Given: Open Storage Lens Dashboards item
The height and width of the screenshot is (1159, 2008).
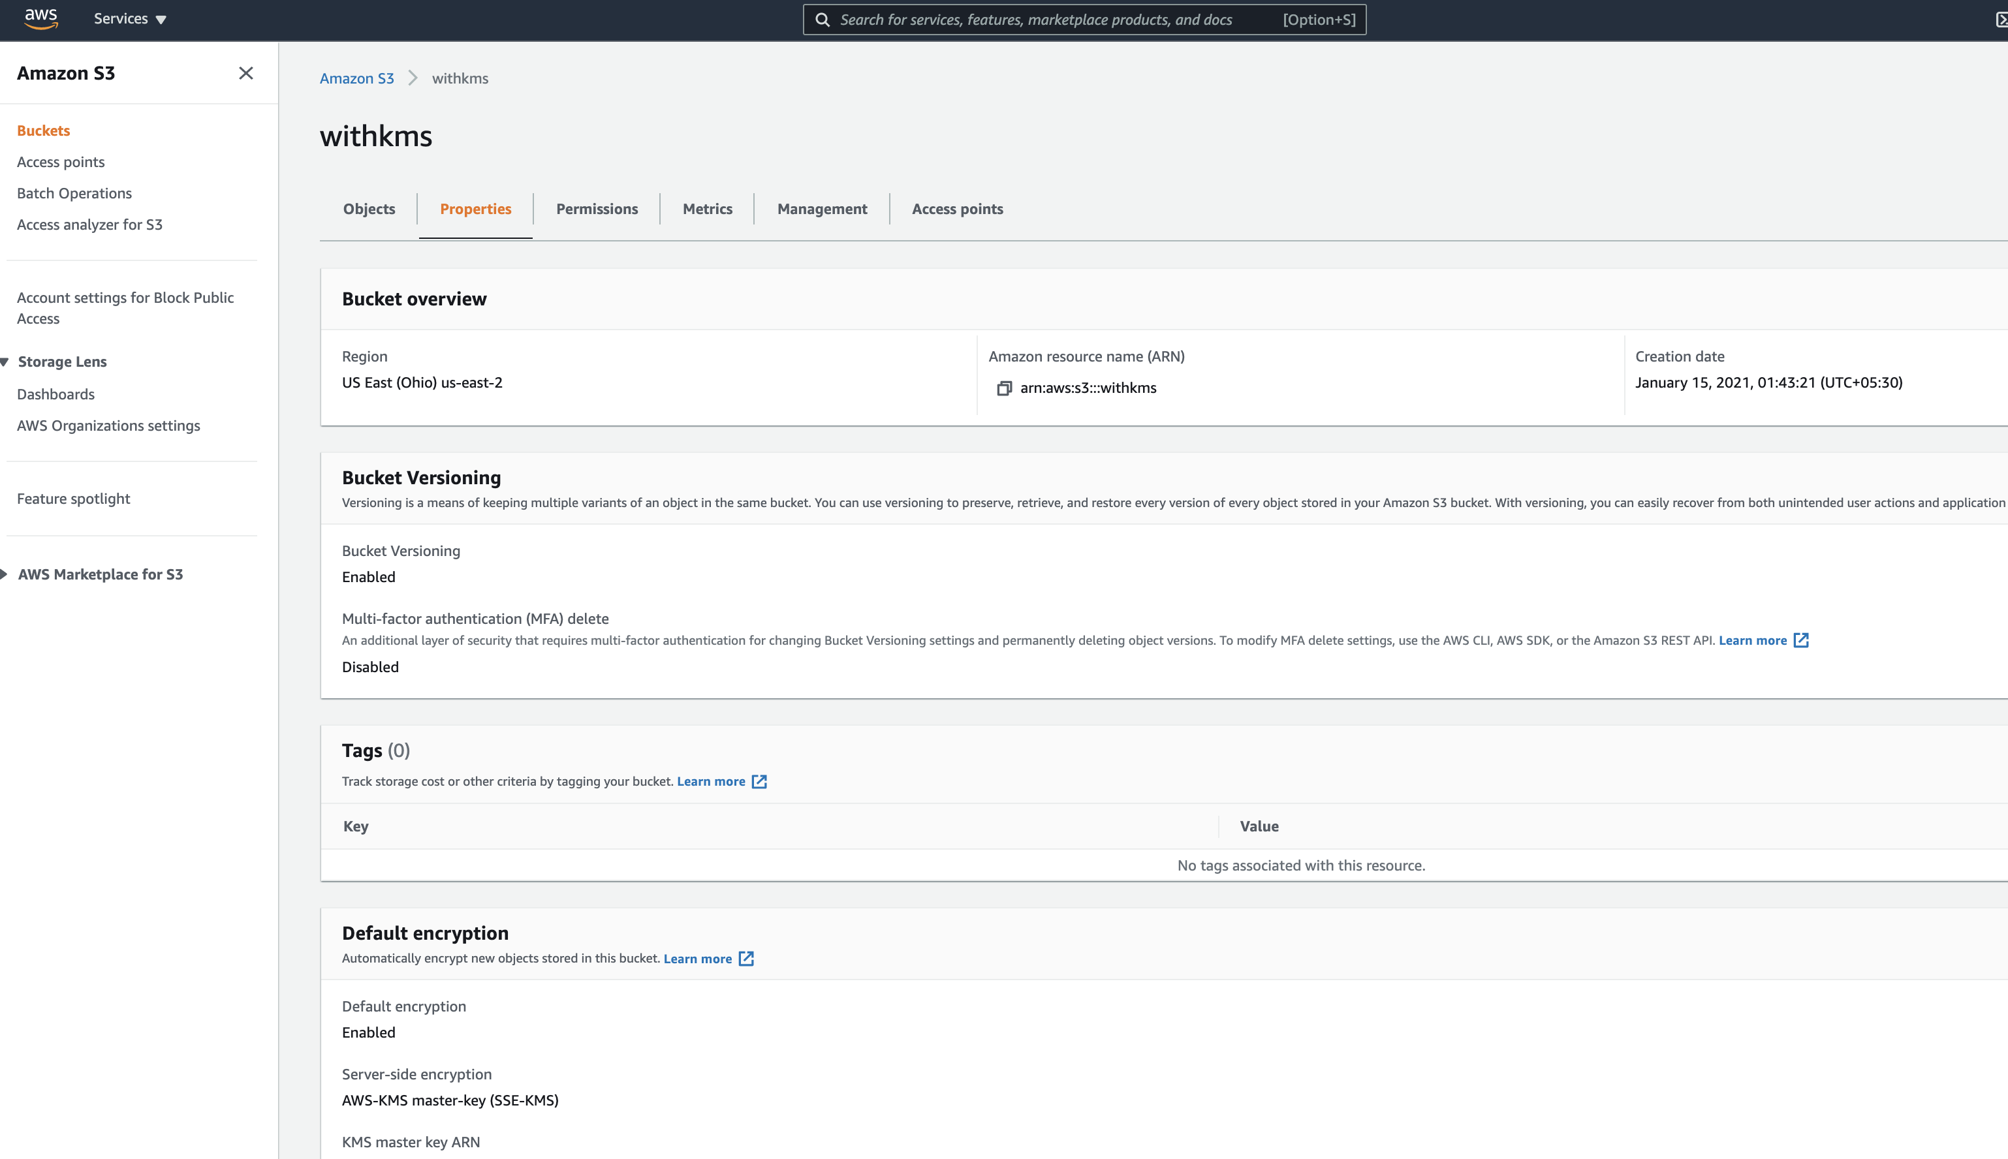Looking at the screenshot, I should (x=55, y=395).
